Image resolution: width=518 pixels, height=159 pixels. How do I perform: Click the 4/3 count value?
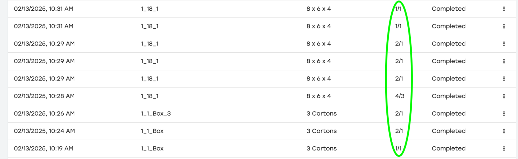pyautogui.click(x=400, y=96)
